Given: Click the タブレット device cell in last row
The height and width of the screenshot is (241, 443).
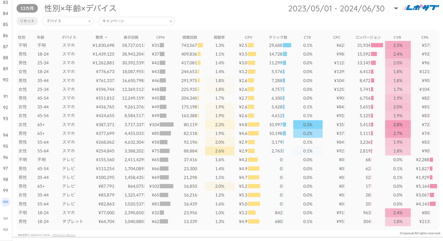Looking at the screenshot, I should pyautogui.click(x=72, y=222).
